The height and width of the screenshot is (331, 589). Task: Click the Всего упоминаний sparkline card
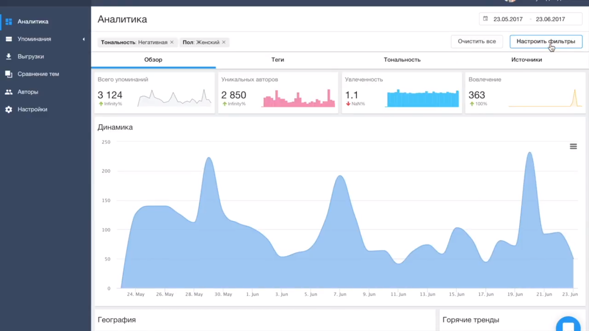click(x=154, y=93)
